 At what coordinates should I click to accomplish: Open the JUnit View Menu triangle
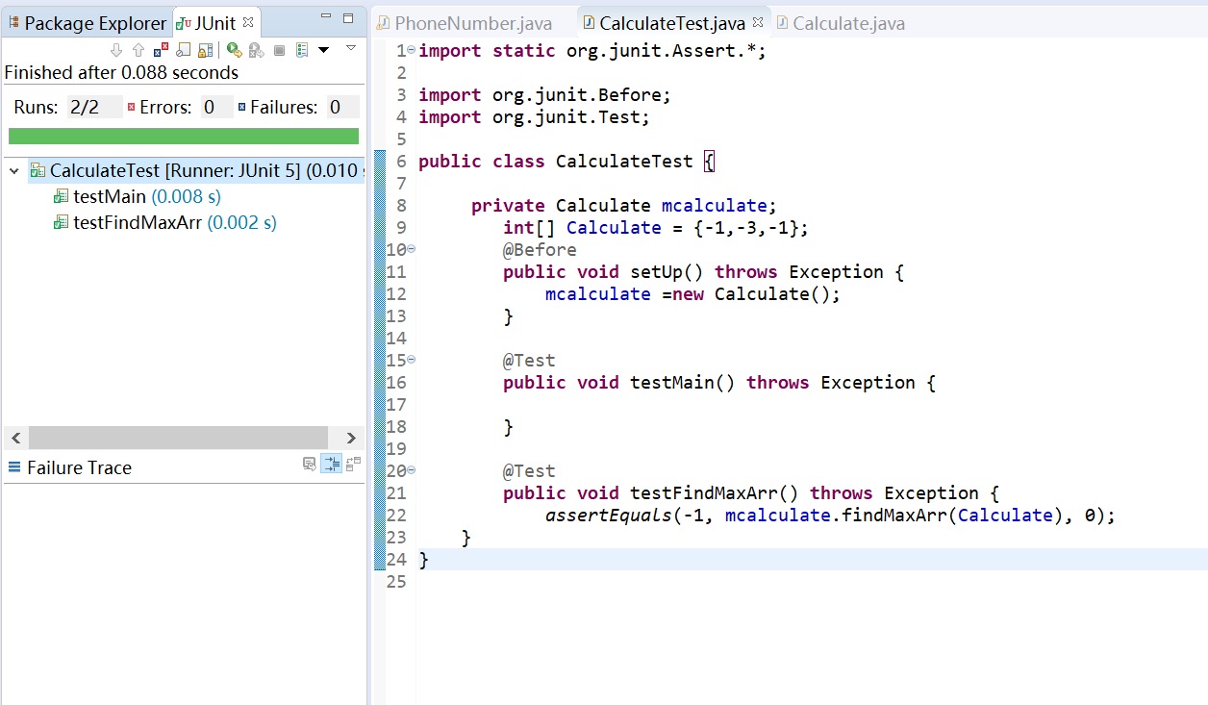pos(351,47)
